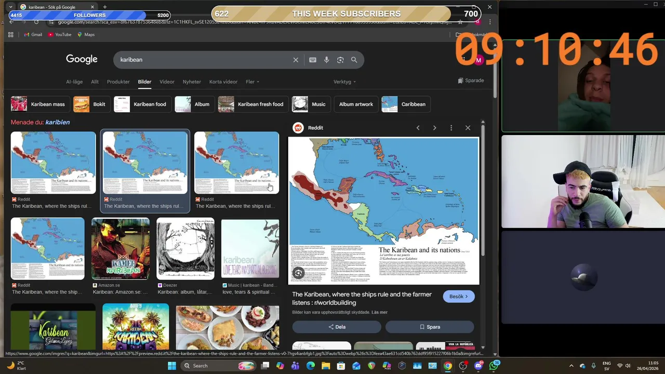Viewport: 665px width, 374px height.
Task: Close the 'karibean - Sök på Google' tab
Action: tap(91, 7)
